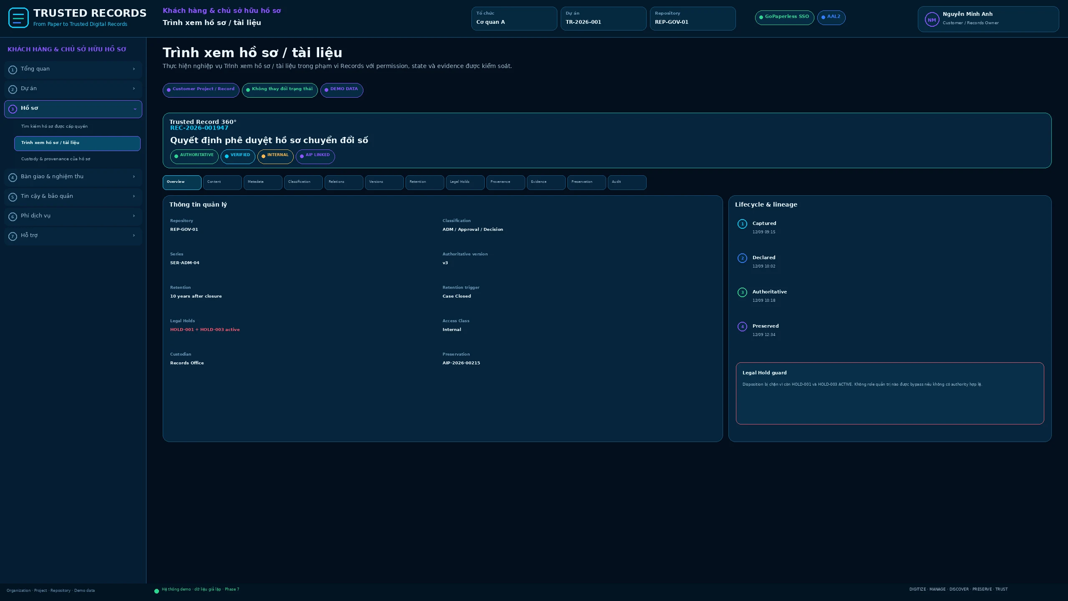
Task: Click the step 3 Authoritative lifecycle circle
Action: pyautogui.click(x=742, y=292)
